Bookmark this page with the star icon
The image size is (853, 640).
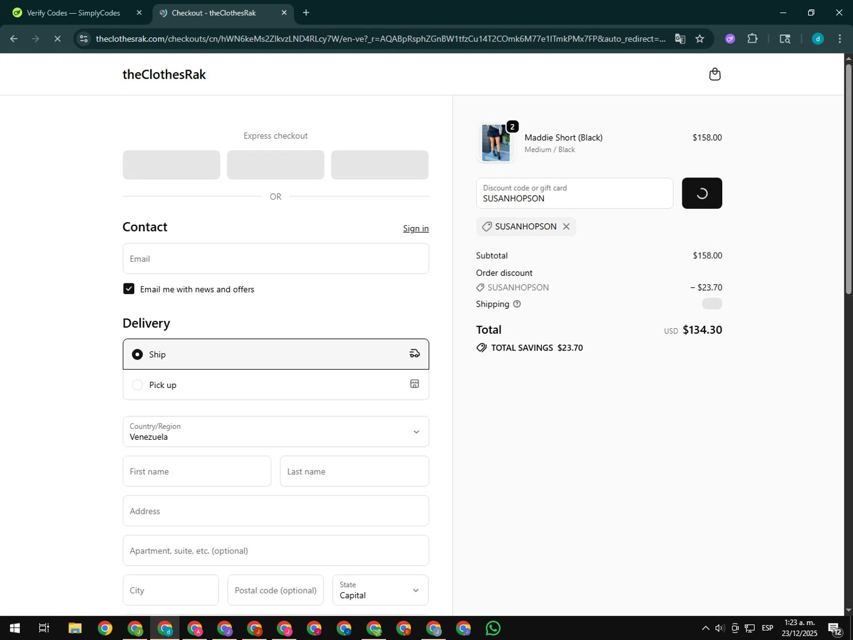(x=700, y=39)
